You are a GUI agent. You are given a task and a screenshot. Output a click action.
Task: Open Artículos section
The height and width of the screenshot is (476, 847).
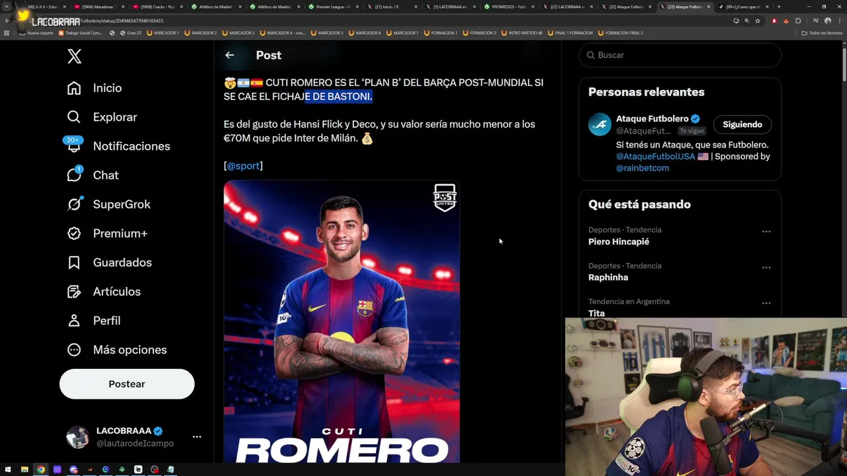click(103, 292)
